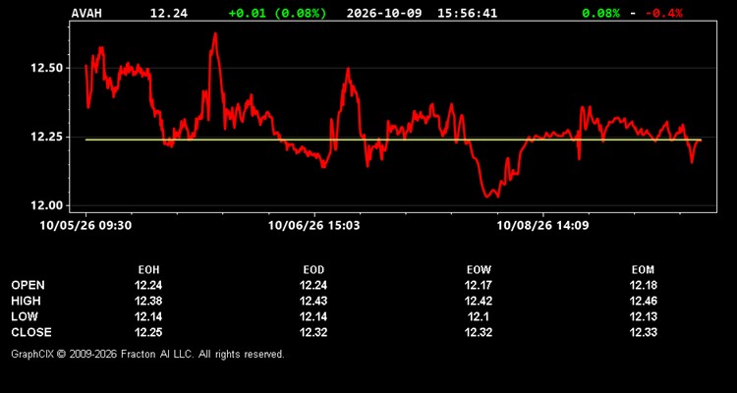Click the EOW close value 12.32
This screenshot has height=393, width=737.
pyautogui.click(x=479, y=332)
